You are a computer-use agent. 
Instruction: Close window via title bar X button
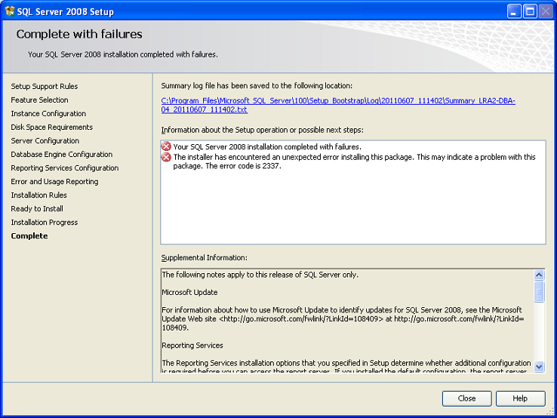click(x=546, y=11)
